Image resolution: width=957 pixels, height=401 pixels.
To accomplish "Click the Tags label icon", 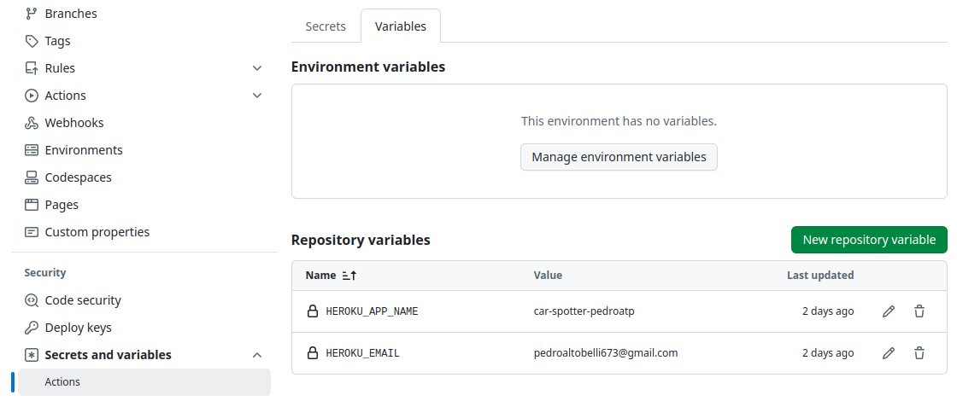I will [x=31, y=41].
